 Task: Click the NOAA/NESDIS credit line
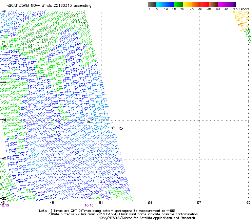[x=147, y=218]
